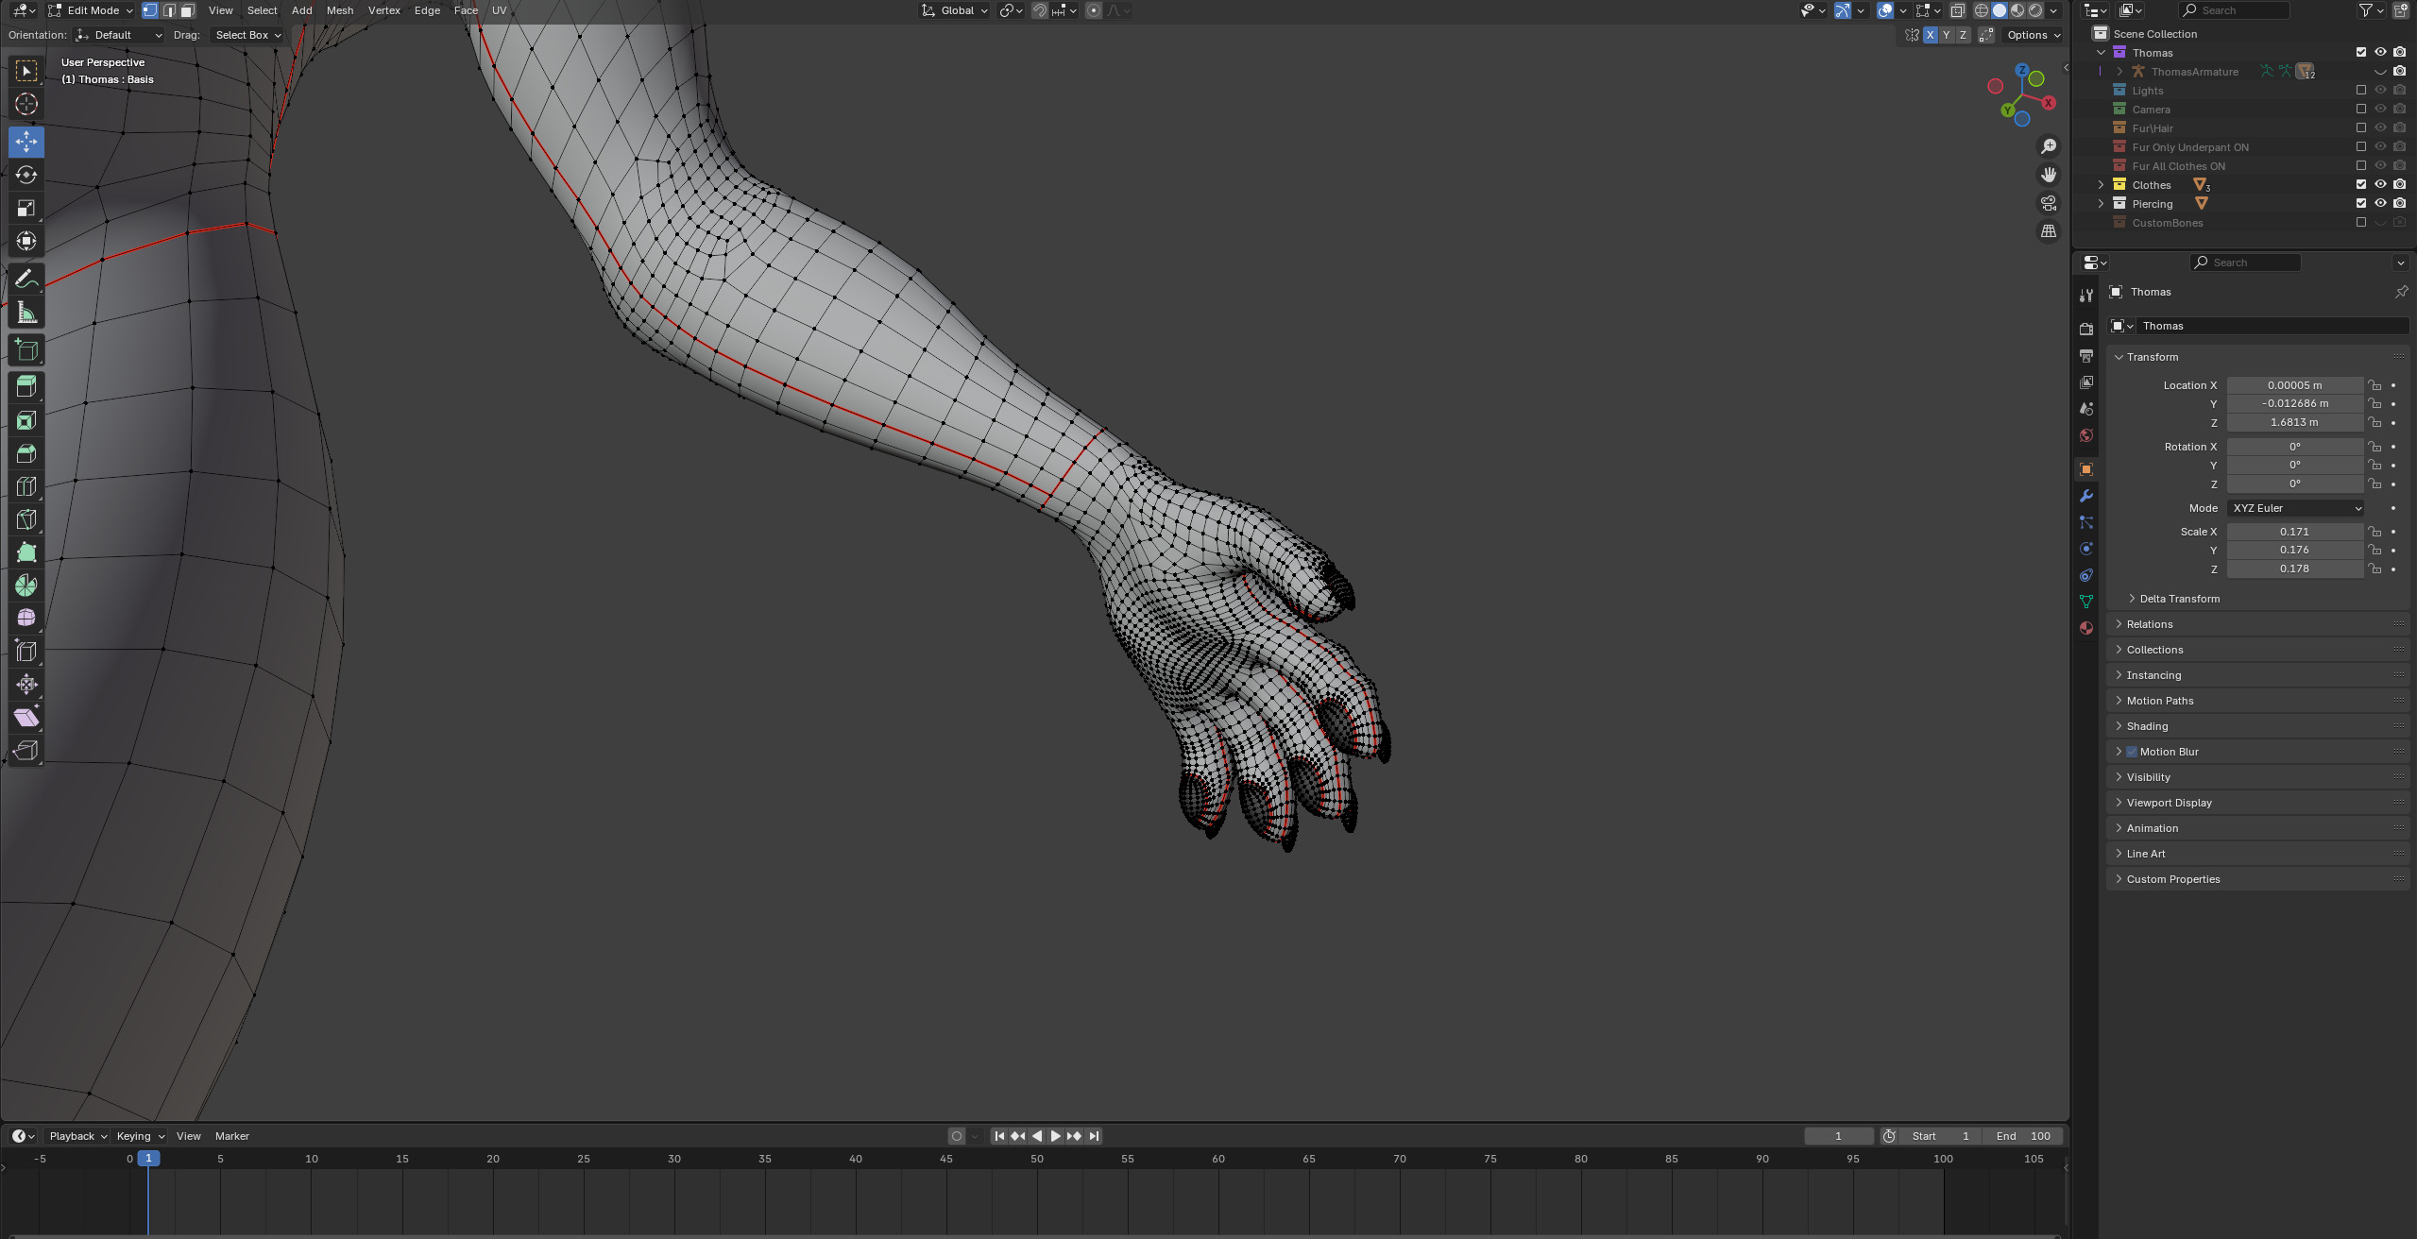Open the UV menu in the header

tap(499, 10)
